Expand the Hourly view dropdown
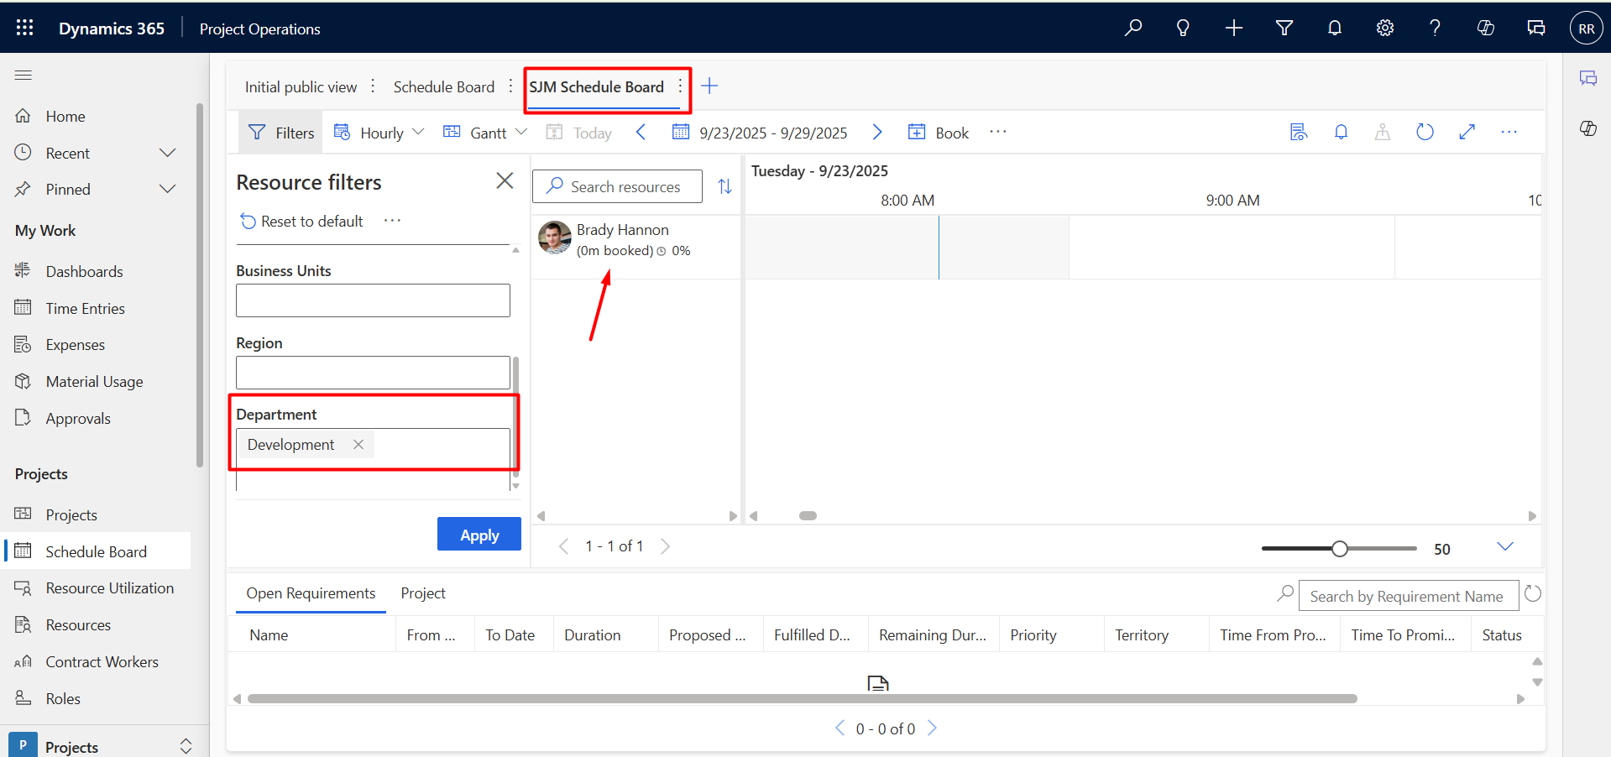The height and width of the screenshot is (757, 1611). pyautogui.click(x=391, y=133)
